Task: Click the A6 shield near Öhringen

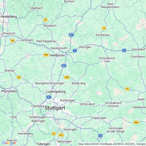Action: [75, 51]
